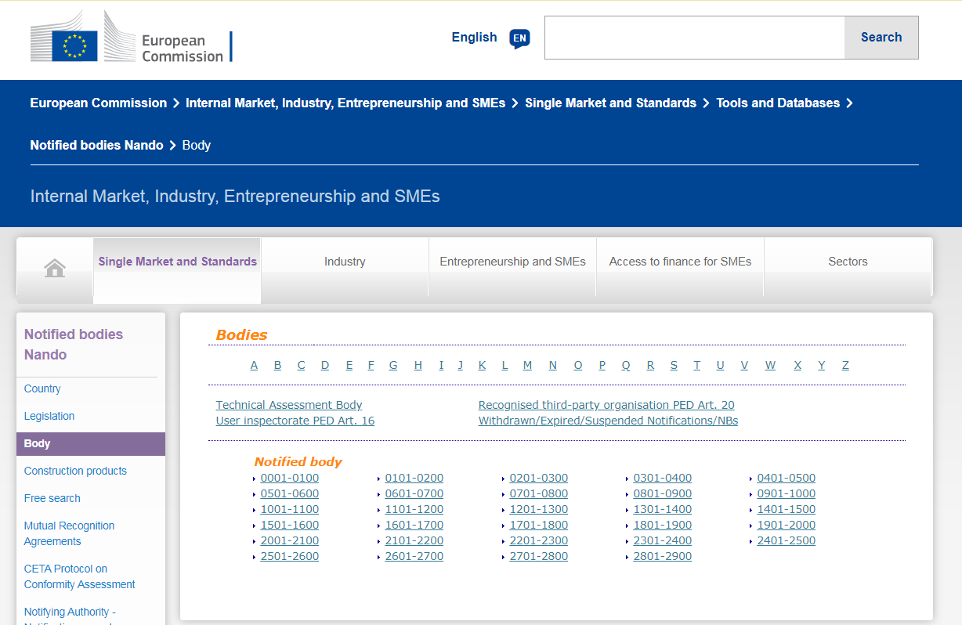Select English language link
This screenshot has height=625, width=962.
474,37
